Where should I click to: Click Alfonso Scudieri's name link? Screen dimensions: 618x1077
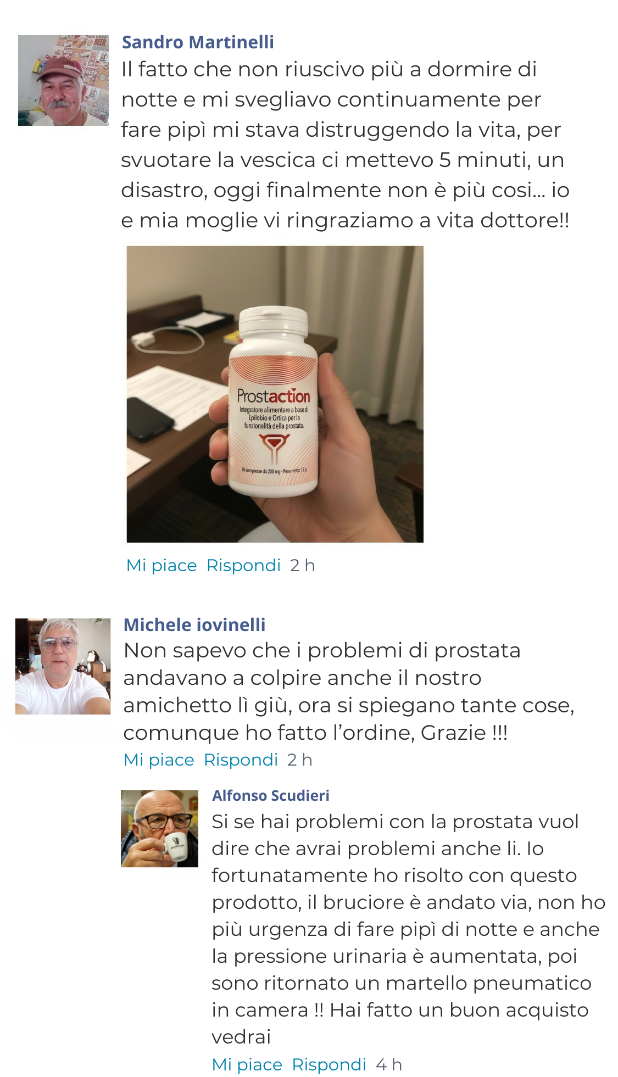[x=271, y=795]
